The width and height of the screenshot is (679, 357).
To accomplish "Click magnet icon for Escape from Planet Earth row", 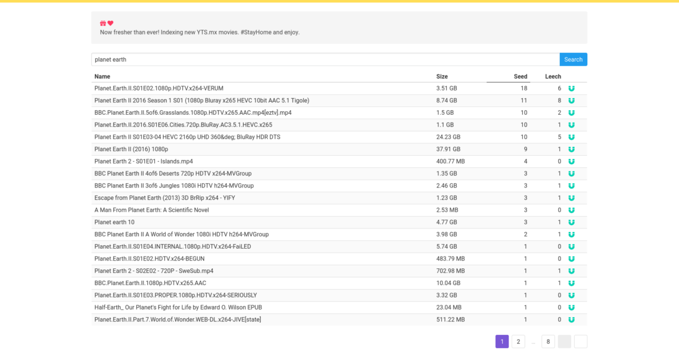I will pos(571,198).
